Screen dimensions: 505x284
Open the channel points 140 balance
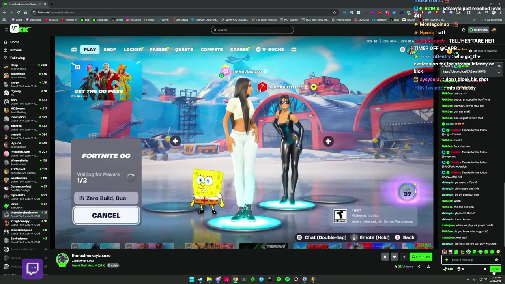coord(448,269)
